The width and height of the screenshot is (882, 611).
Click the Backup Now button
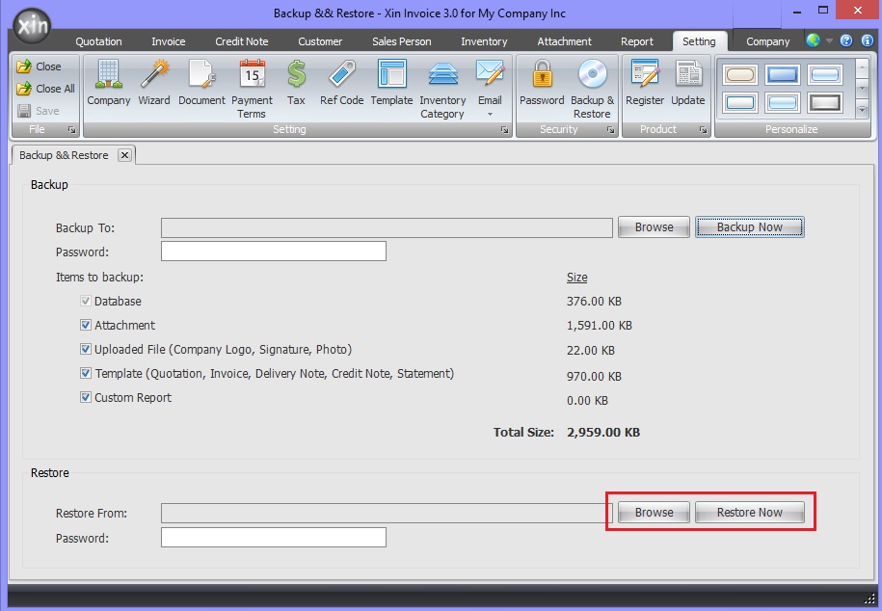[750, 227]
